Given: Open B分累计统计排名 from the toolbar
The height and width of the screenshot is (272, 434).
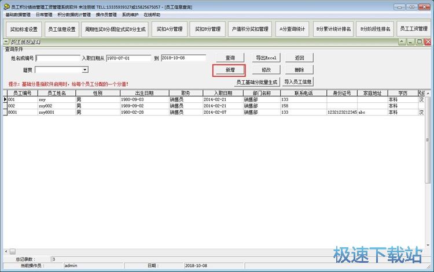Looking at the screenshot, I should coord(333,29).
